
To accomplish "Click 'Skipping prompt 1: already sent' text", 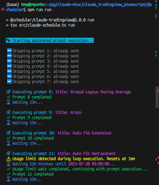I will pos(46,51).
